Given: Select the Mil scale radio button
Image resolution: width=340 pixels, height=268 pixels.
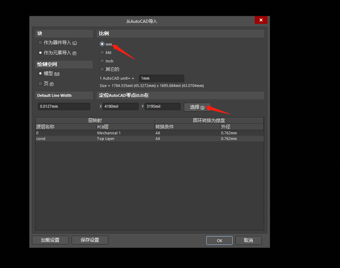Looking at the screenshot, I should coord(102,53).
